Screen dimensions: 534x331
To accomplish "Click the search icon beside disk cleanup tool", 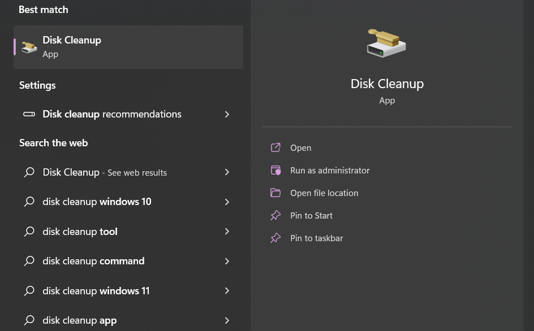I will 29,232.
